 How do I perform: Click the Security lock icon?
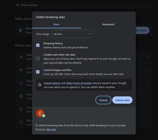coord(21,109)
